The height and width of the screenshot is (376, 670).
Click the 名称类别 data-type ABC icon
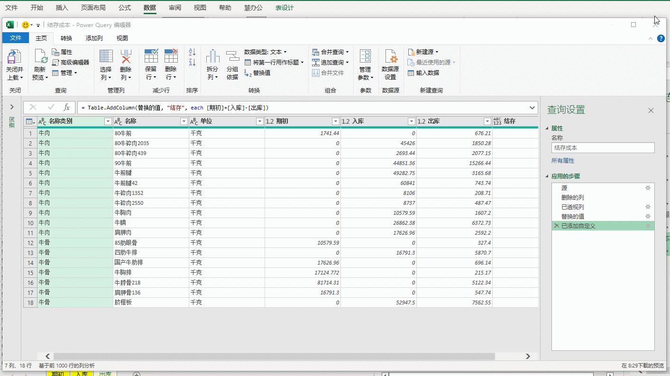click(x=43, y=122)
